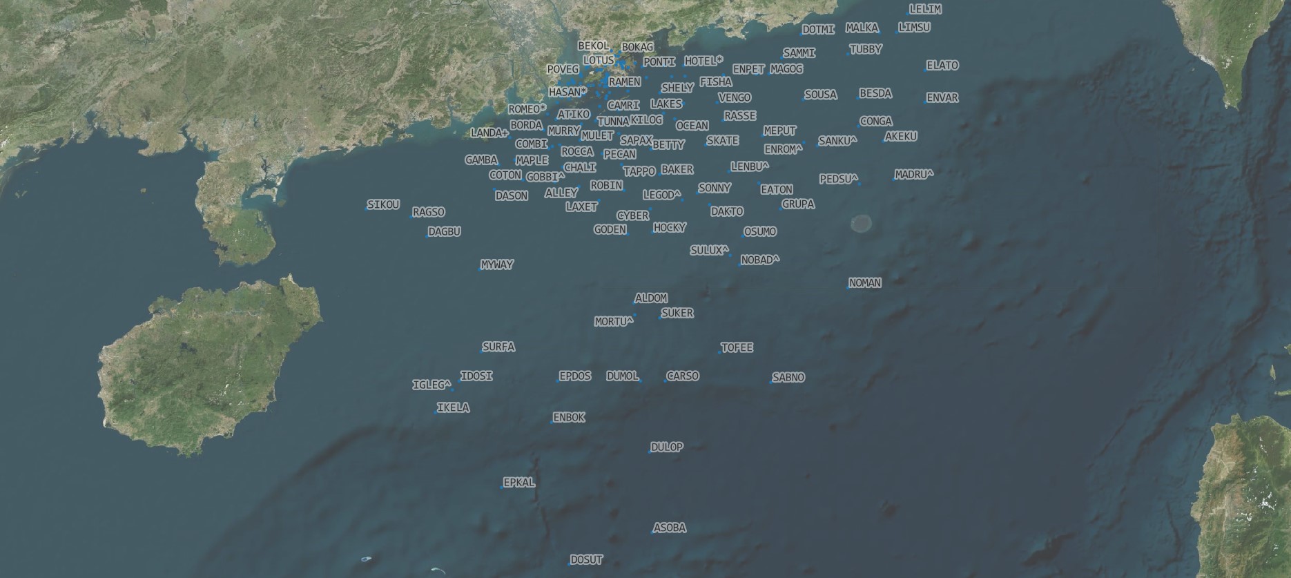Click the IDOSI waypoint label
The height and width of the screenshot is (578, 1291).
[476, 376]
